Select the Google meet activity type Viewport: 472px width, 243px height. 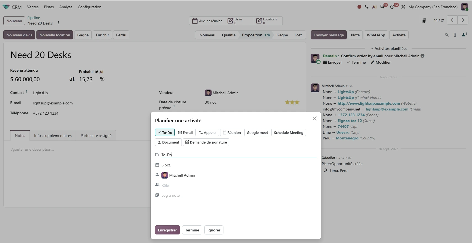257,133
